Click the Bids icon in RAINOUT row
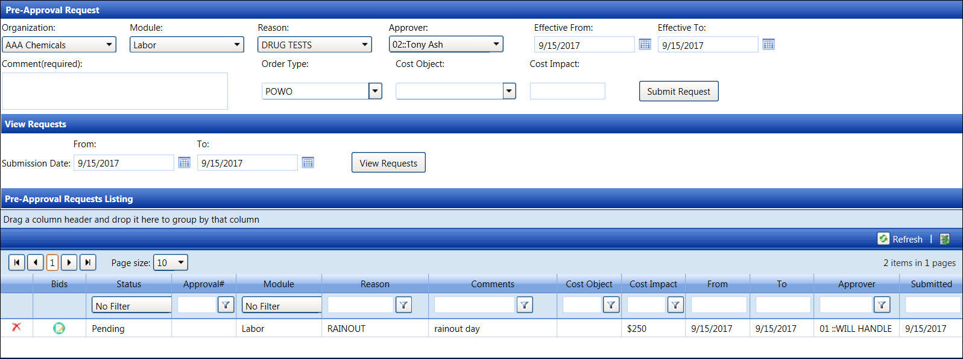 click(59, 328)
